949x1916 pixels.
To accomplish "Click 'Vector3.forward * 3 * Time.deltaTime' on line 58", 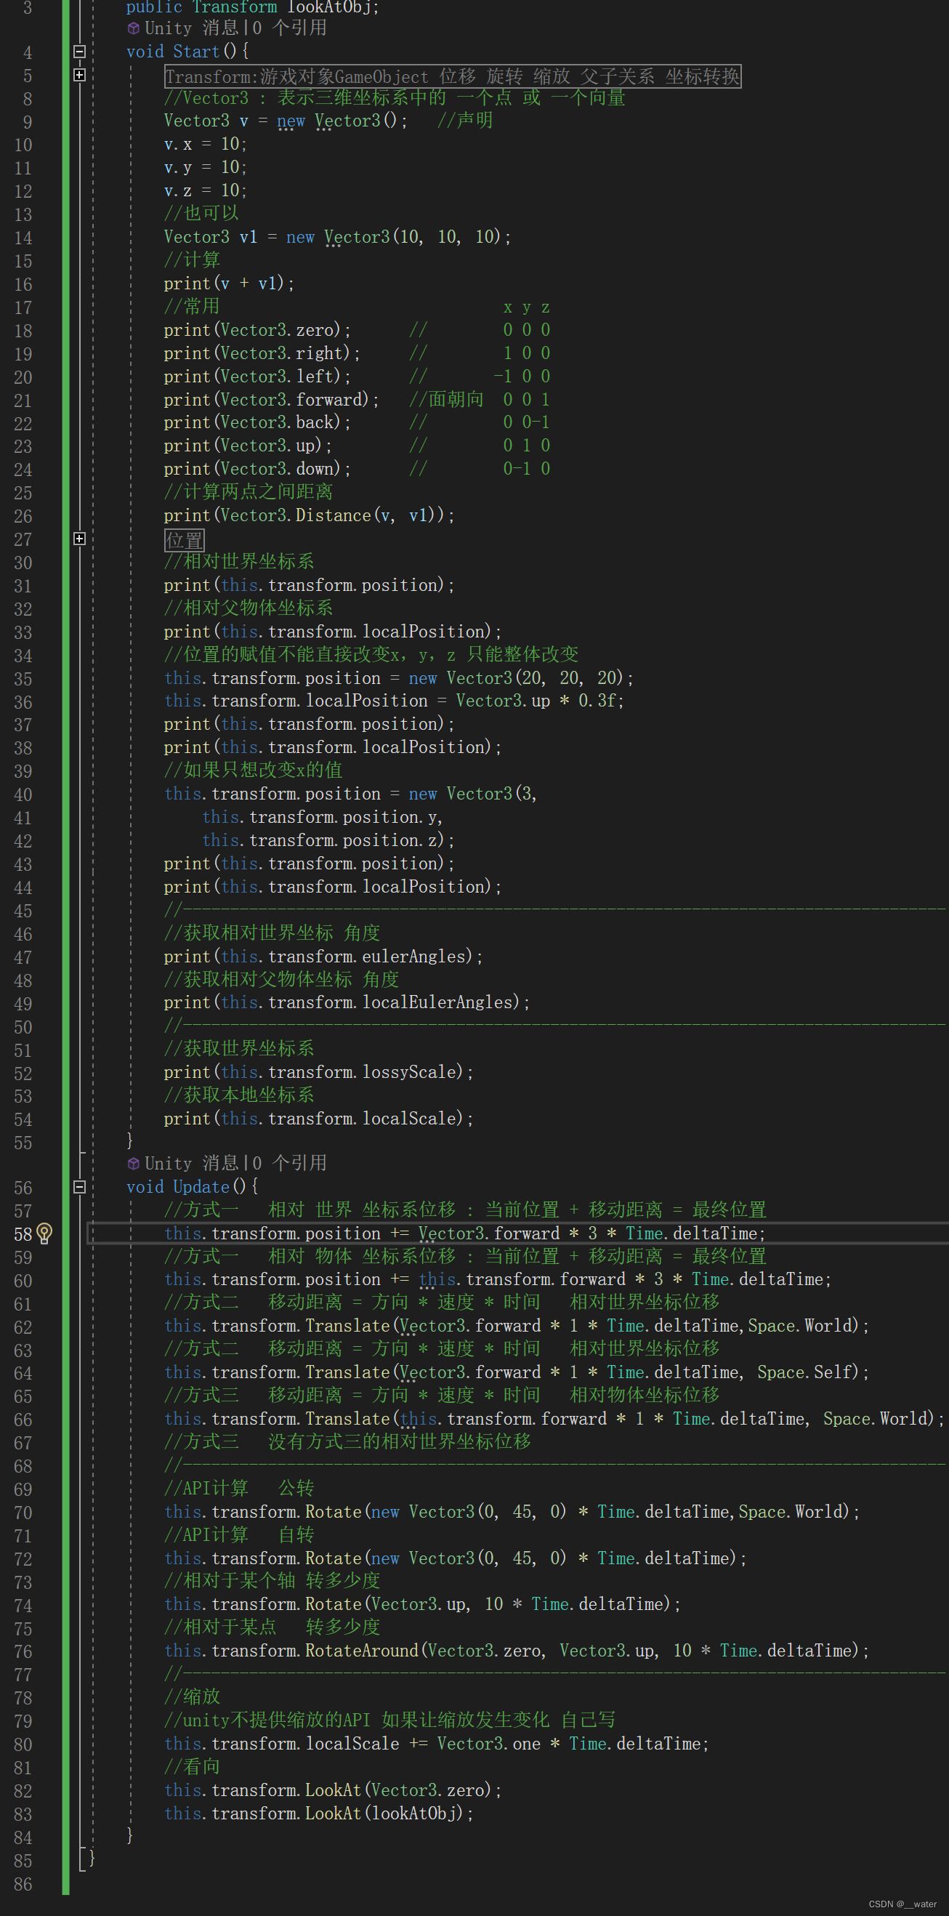I will (x=588, y=1233).
